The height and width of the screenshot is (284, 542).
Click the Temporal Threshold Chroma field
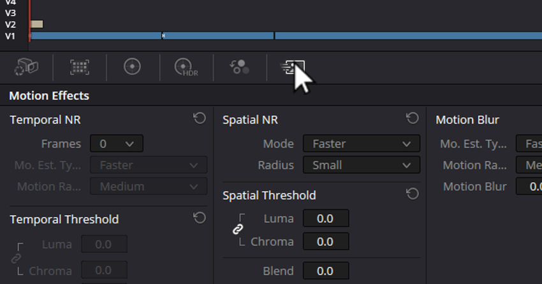104,270
